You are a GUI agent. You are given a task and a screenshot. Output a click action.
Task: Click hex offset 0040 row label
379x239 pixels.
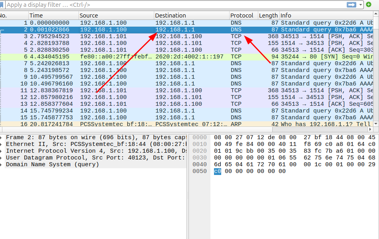tap(200, 165)
